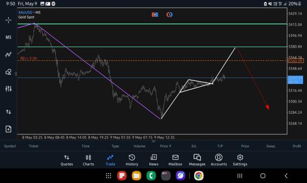Image resolution: width=307 pixels, height=183 pixels.
Task: Open the purple browser app
Action: point(181,176)
